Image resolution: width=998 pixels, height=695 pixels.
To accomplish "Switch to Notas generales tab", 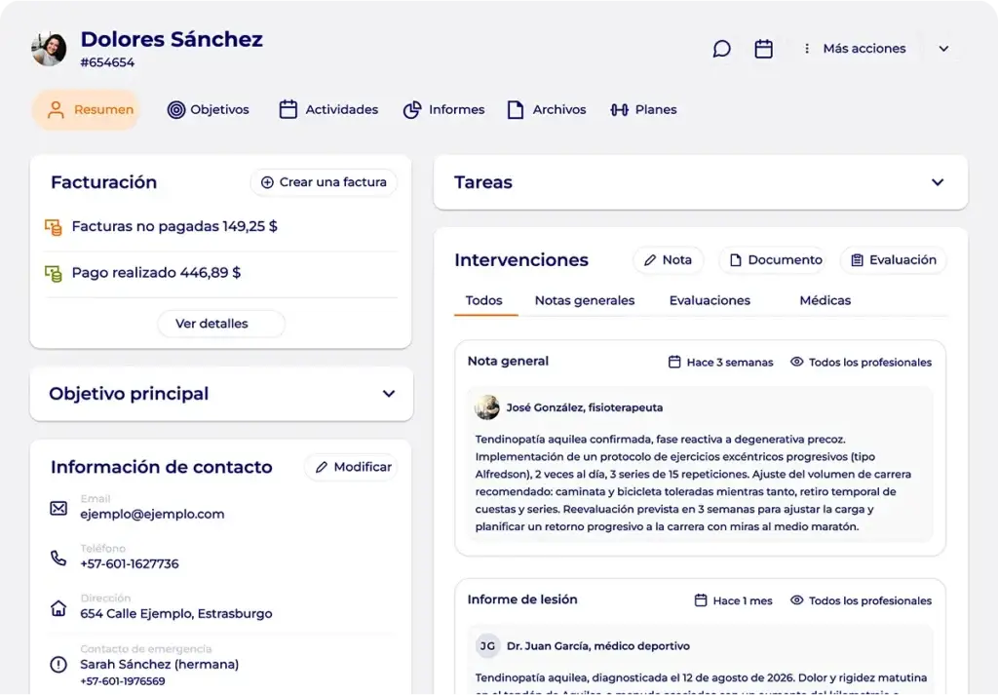I will click(585, 300).
